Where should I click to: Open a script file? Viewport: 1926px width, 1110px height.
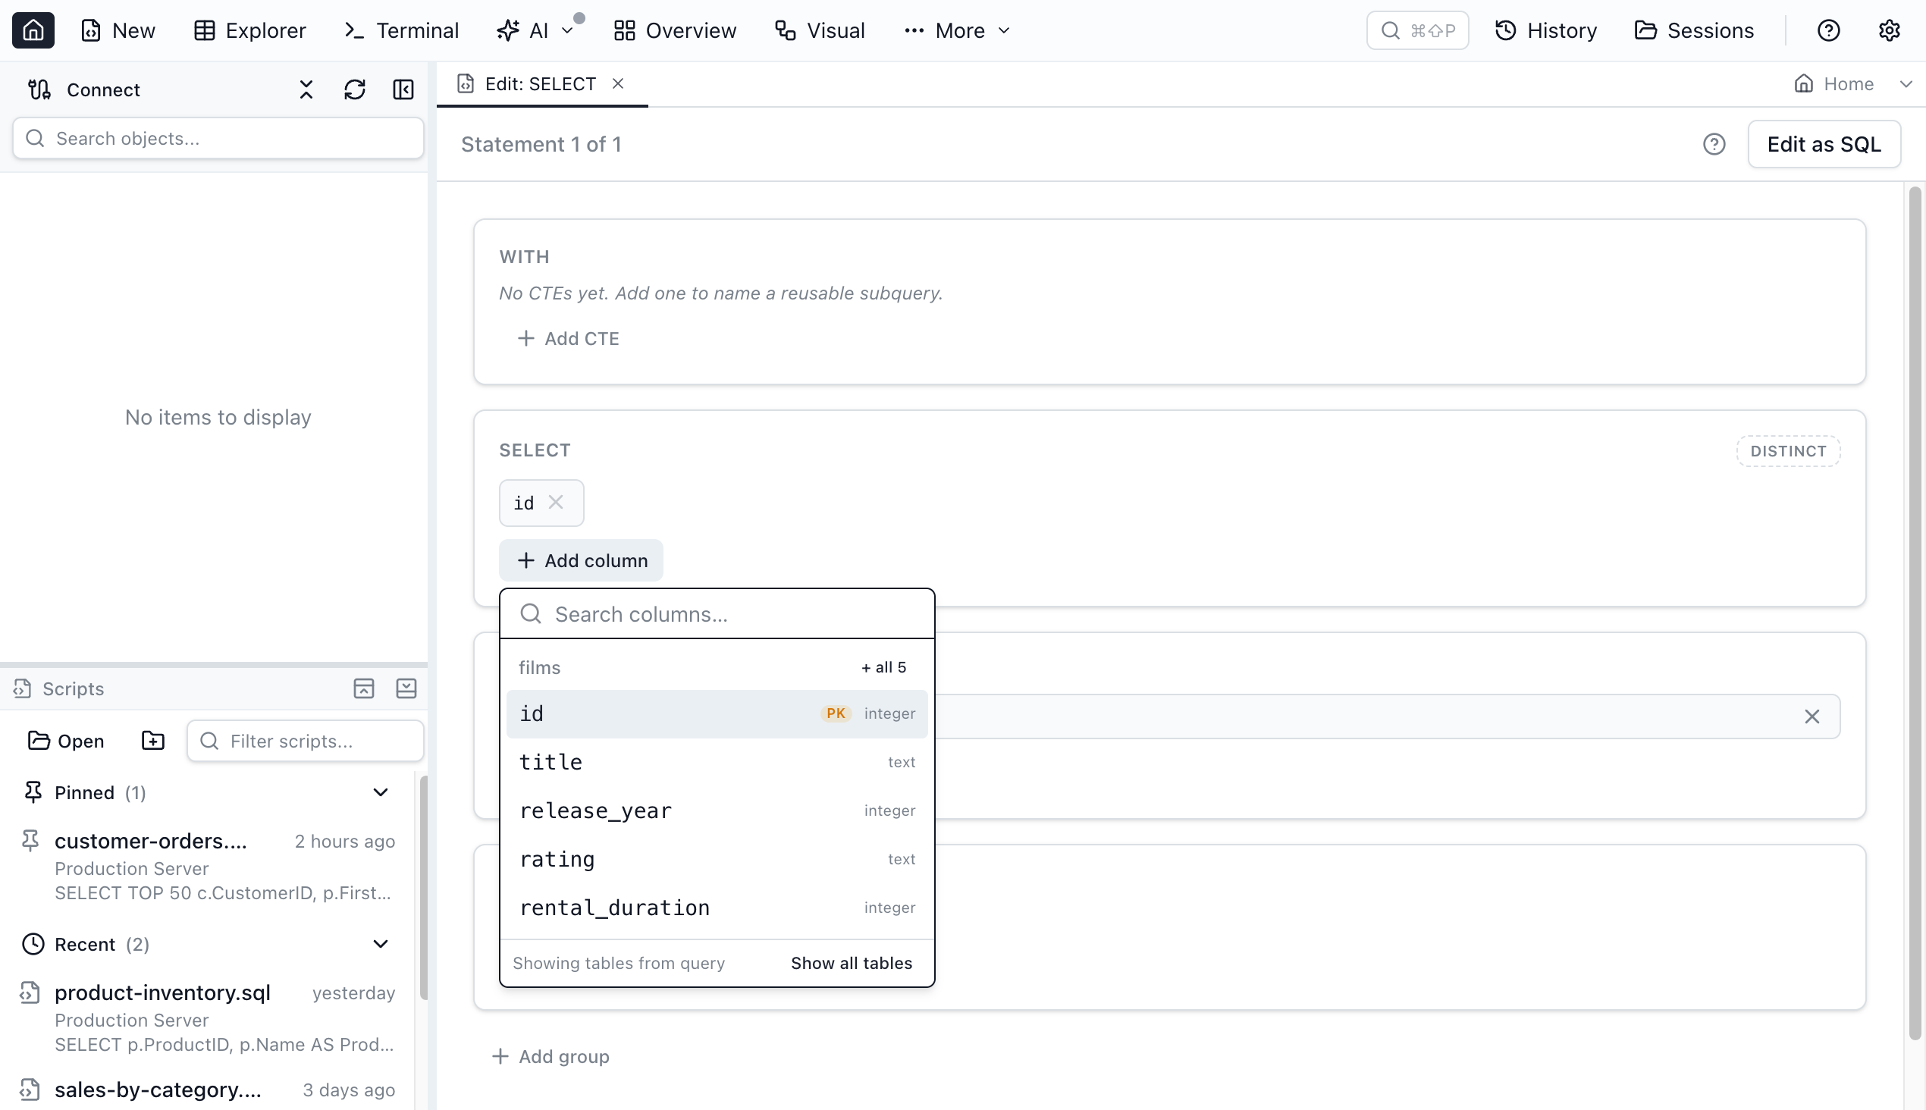coord(65,741)
